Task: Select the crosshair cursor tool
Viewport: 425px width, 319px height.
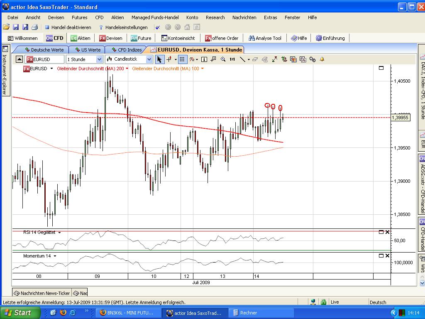Action: [x=169, y=59]
